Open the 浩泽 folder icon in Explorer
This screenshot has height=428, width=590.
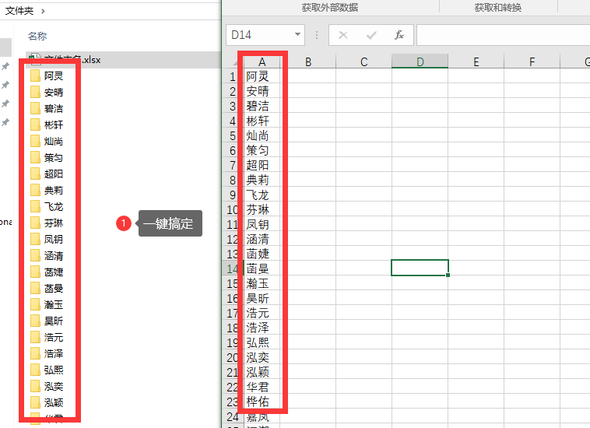pyautogui.click(x=35, y=353)
